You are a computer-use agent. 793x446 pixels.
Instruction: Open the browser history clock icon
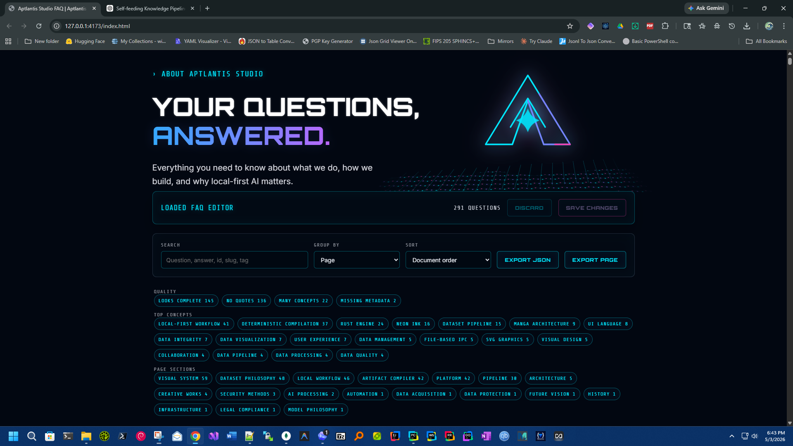[732, 26]
